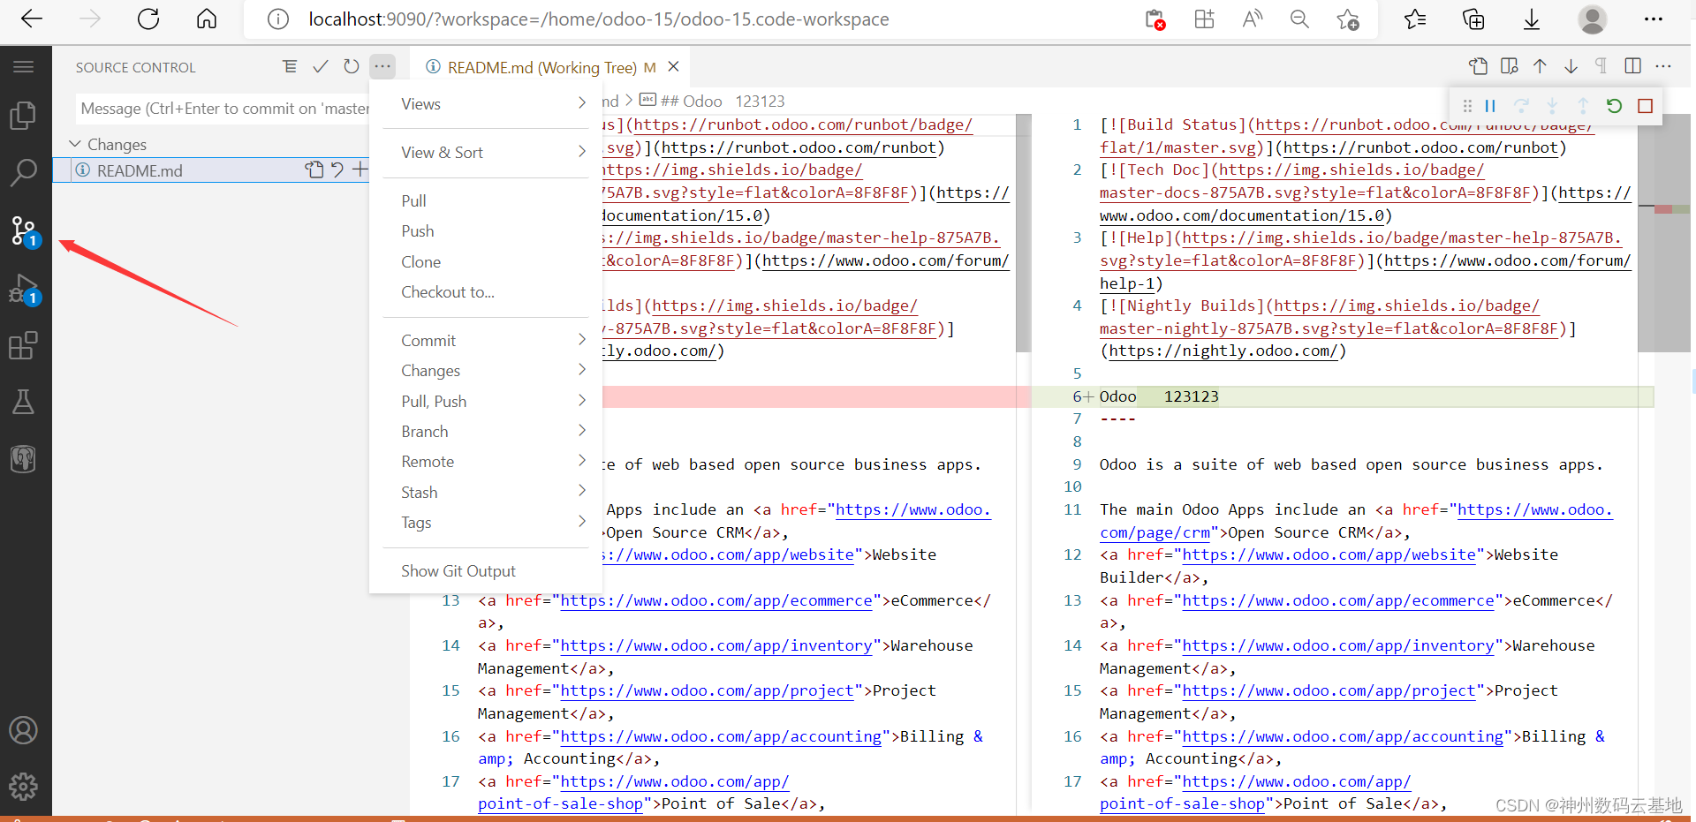Open Source Control view with badge 1
Screen dimensions: 1696x822
[24, 231]
